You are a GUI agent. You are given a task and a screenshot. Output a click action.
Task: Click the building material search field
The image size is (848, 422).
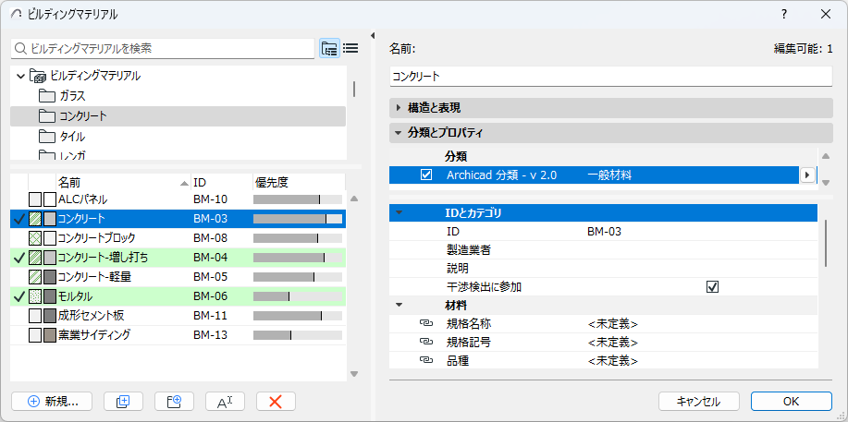[166, 48]
